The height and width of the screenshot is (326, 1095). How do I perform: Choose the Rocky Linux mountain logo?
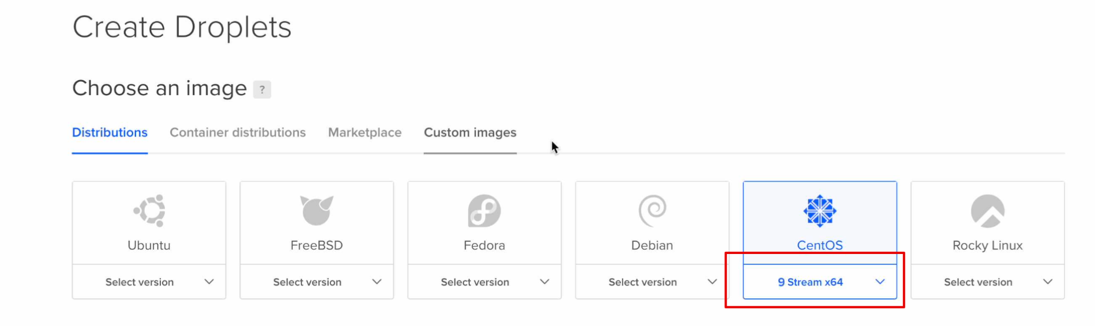pyautogui.click(x=988, y=210)
